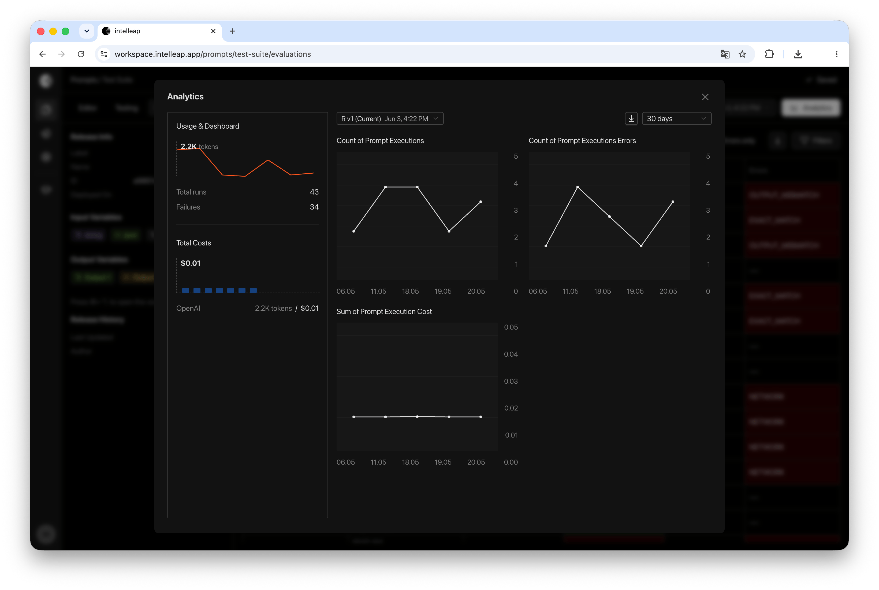The image size is (879, 590).
Task: Open site information icon in address bar
Action: pyautogui.click(x=104, y=54)
